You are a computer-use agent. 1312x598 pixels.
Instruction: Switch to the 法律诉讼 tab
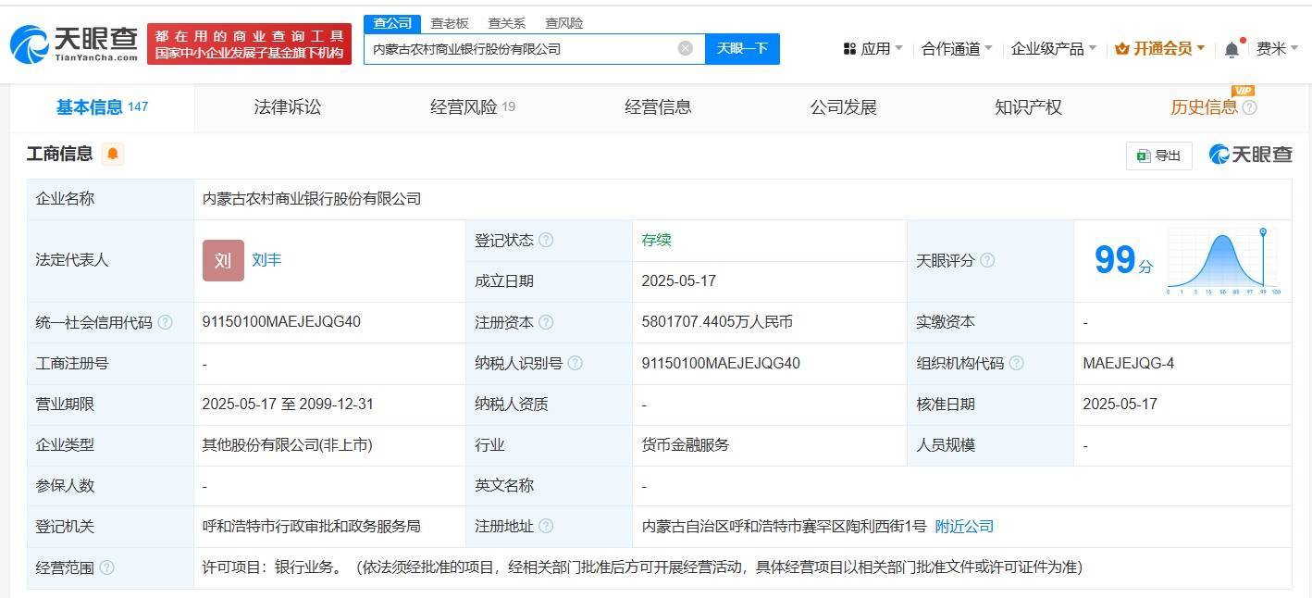288,107
